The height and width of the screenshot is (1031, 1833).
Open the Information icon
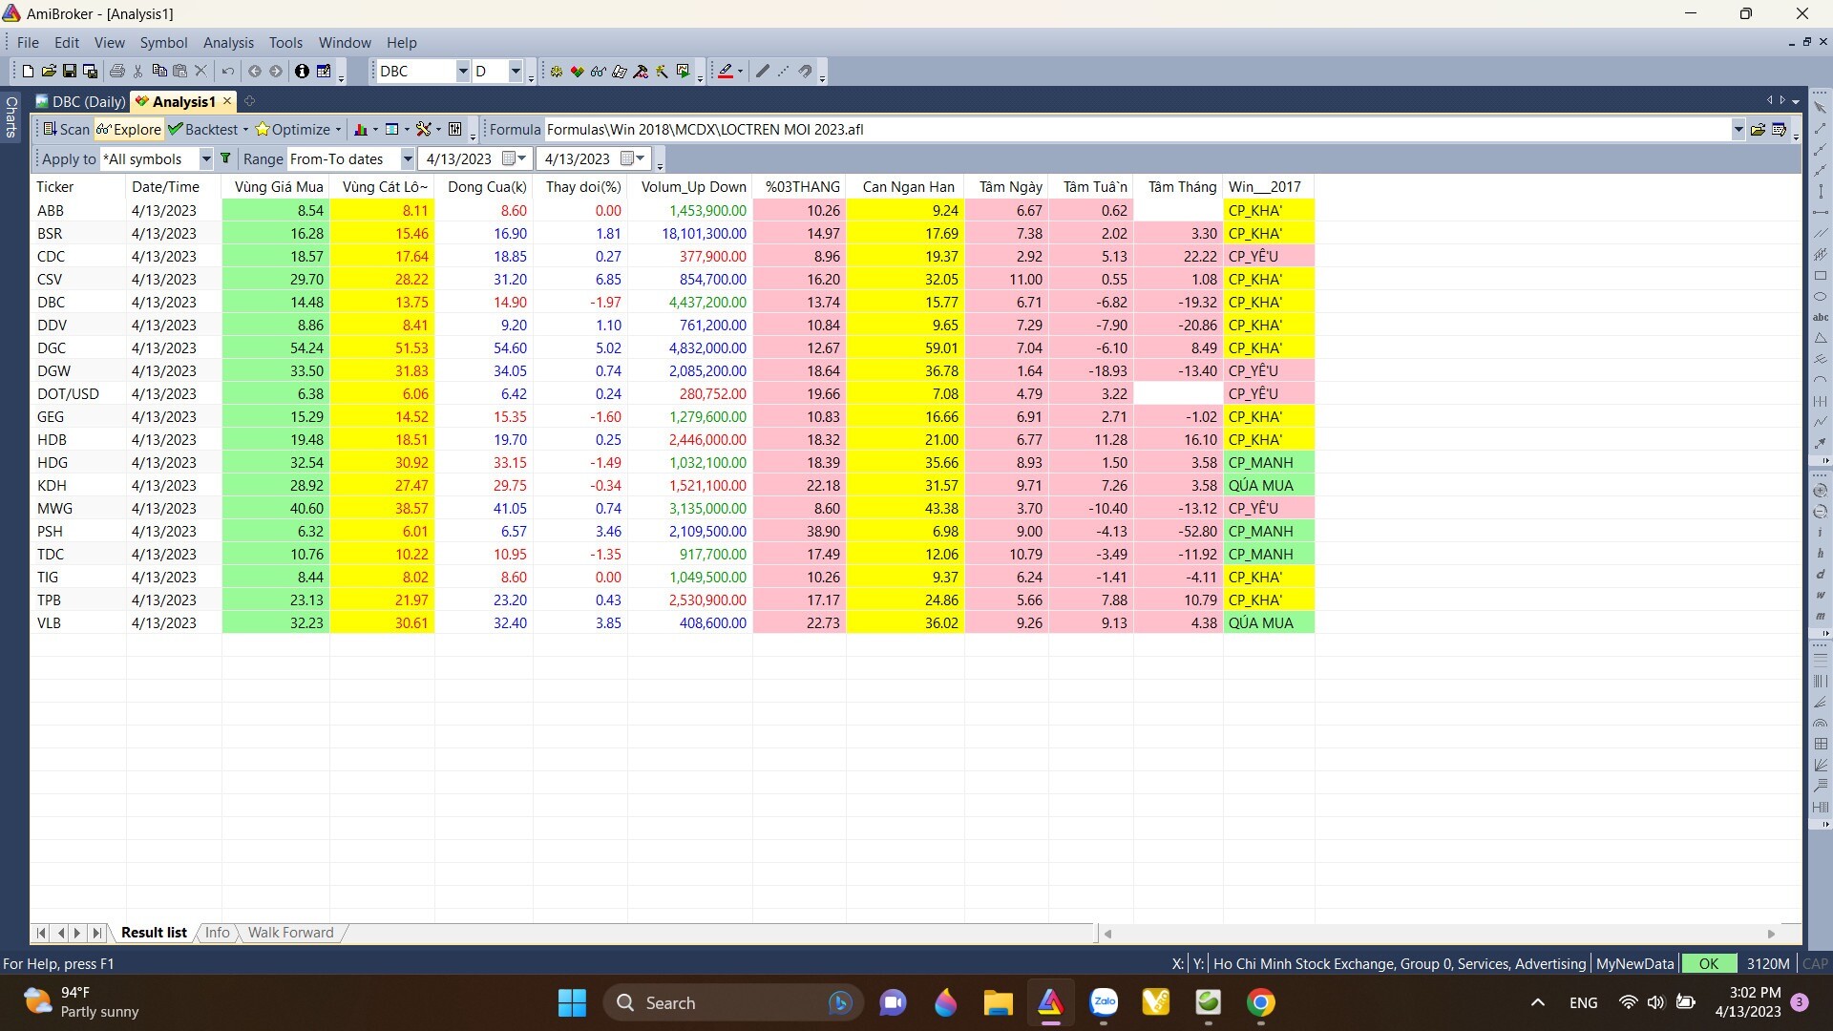coord(302,72)
